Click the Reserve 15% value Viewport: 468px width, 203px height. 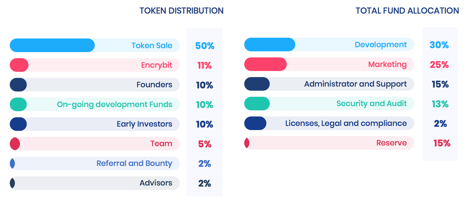point(442,143)
